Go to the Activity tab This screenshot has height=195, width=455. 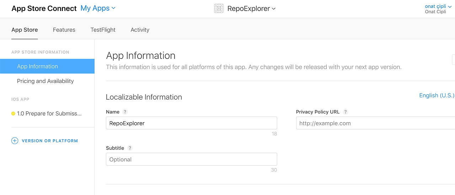[x=140, y=30]
